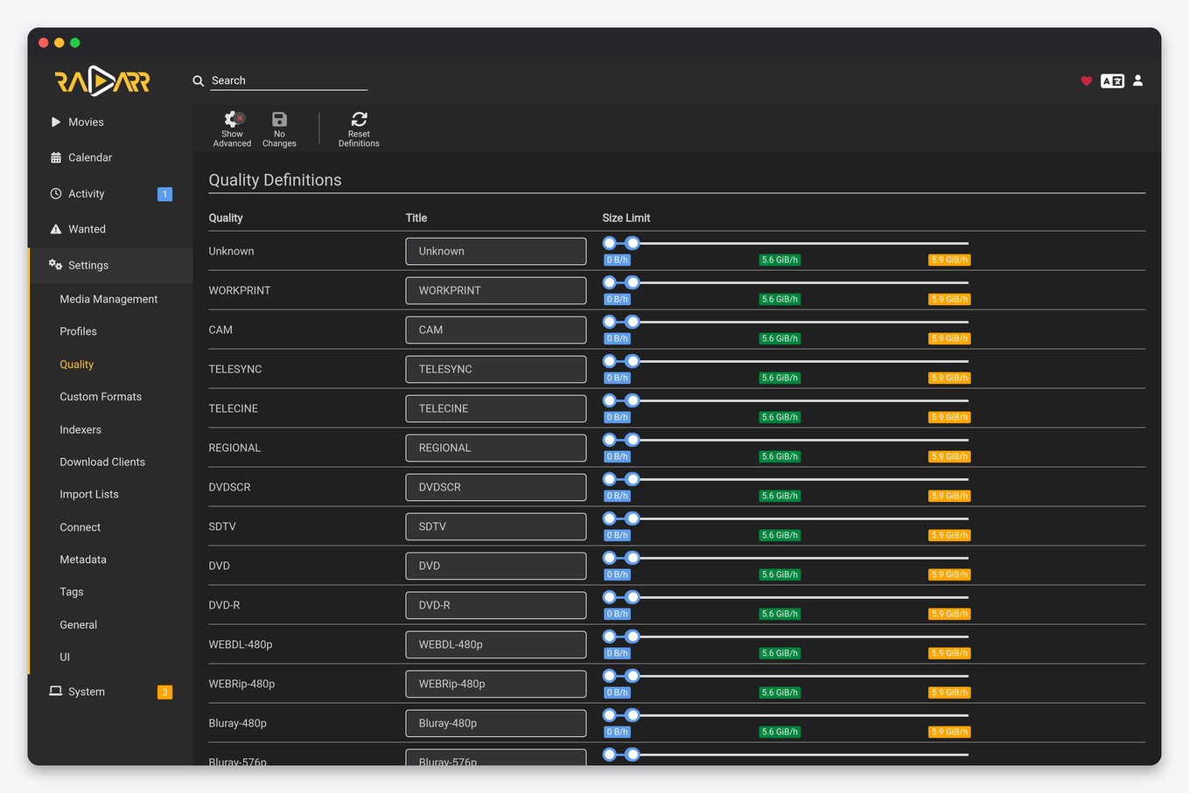This screenshot has height=793, width=1189.
Task: Click the 5.9 GiB/h label in TELECINE row
Action: [x=949, y=417]
